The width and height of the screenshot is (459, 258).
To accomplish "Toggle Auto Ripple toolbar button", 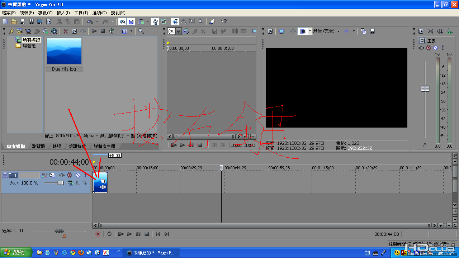I will pos(141,21).
